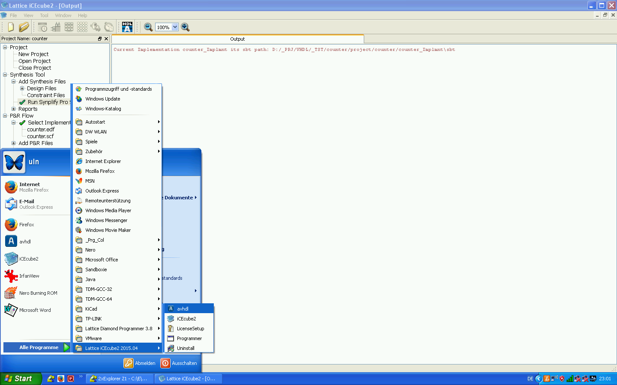Click the zoom out magnifier icon
Viewport: 617px width, 385px height.
(x=148, y=27)
